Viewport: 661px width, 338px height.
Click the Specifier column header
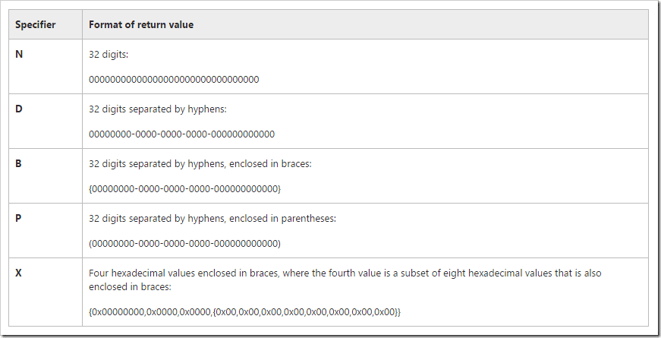(35, 25)
